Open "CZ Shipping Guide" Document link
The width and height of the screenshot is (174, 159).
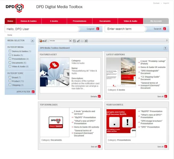point(150,78)
